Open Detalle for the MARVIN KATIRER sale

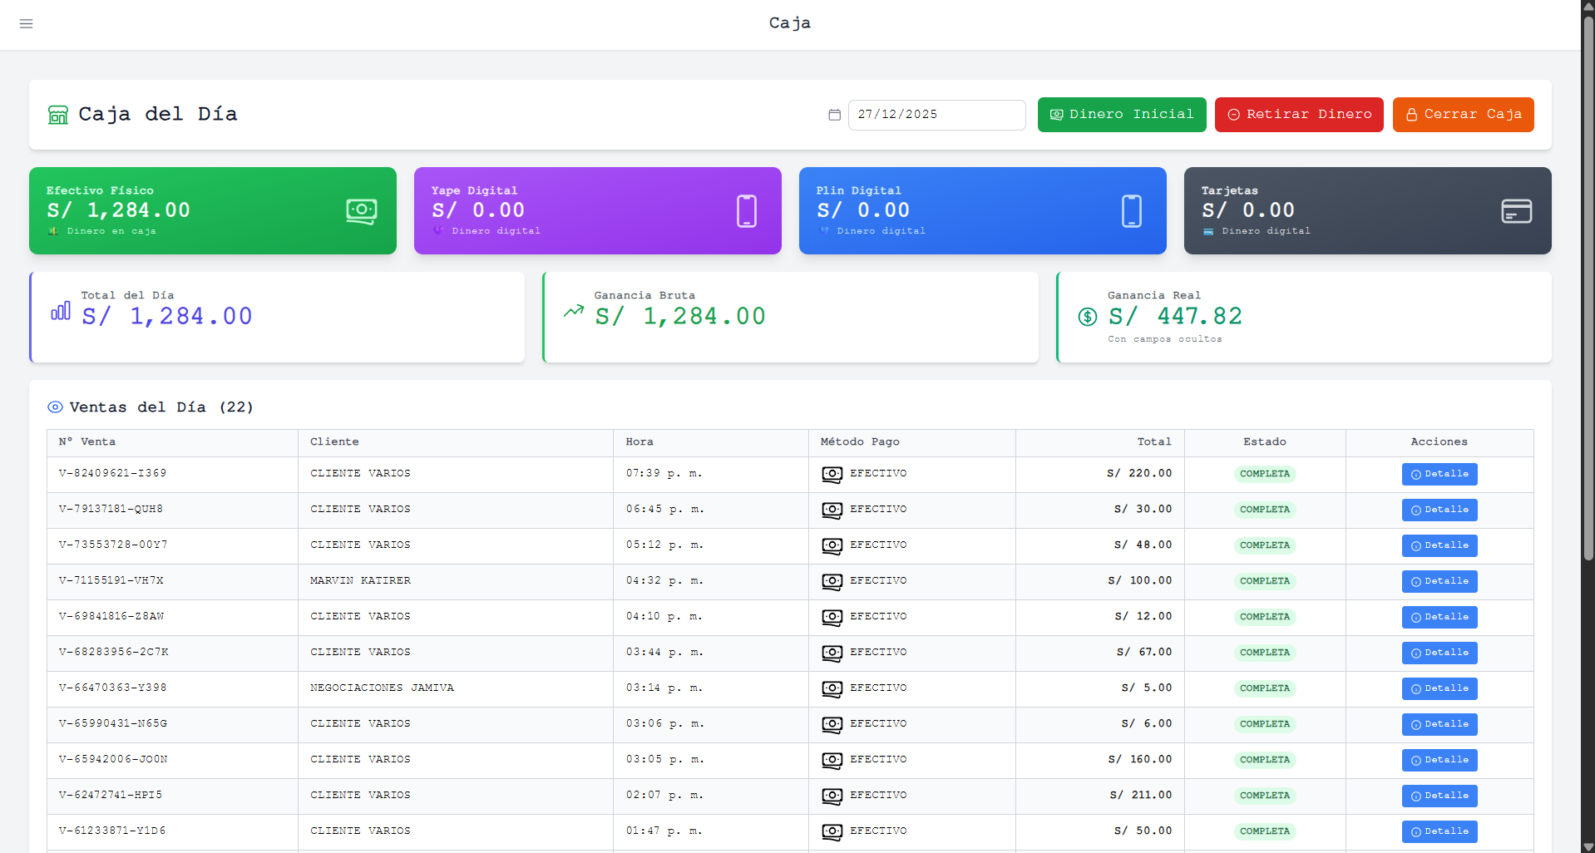[1439, 581]
